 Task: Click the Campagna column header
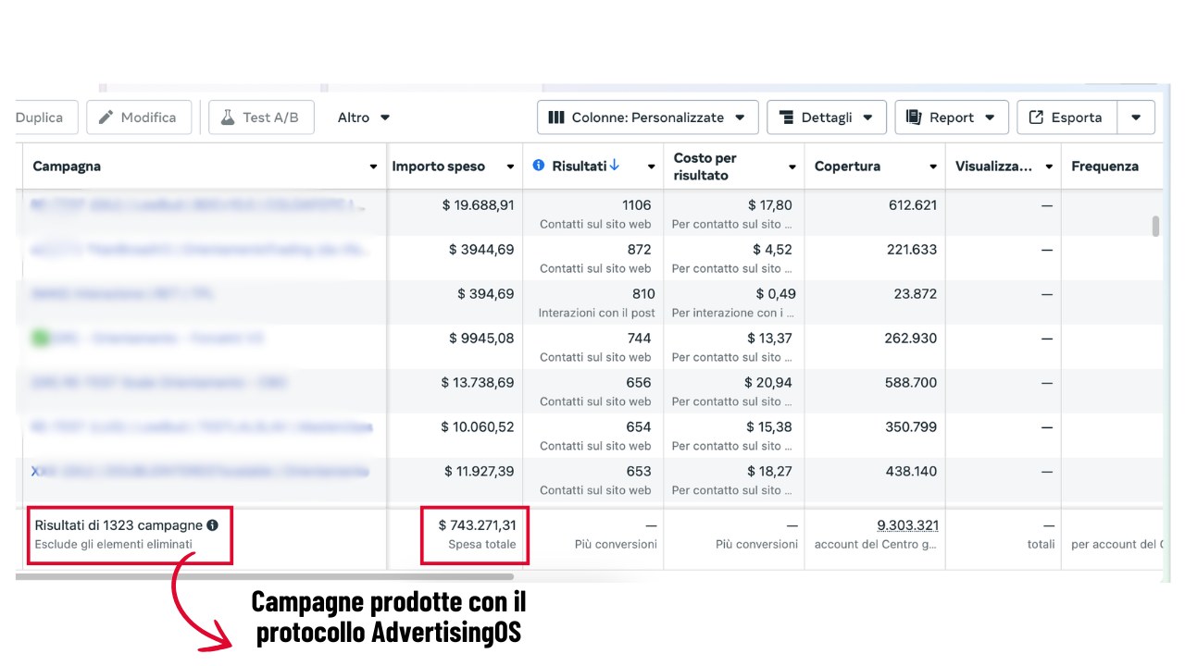67,166
